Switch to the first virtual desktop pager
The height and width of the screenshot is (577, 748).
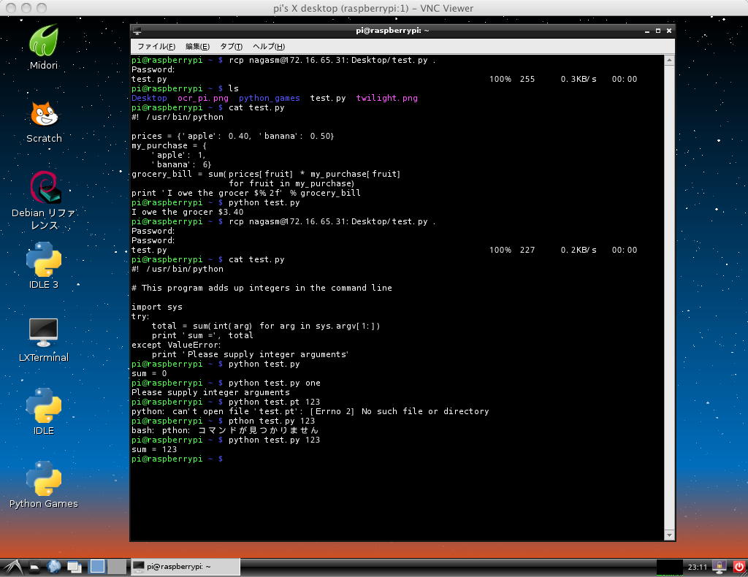97,566
